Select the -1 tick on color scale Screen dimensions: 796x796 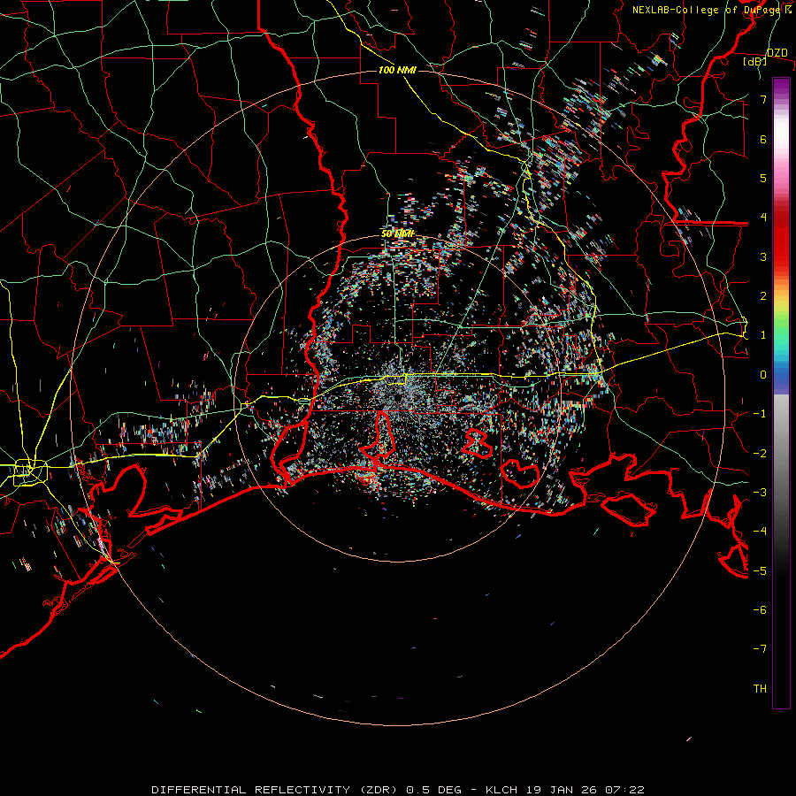pos(760,414)
